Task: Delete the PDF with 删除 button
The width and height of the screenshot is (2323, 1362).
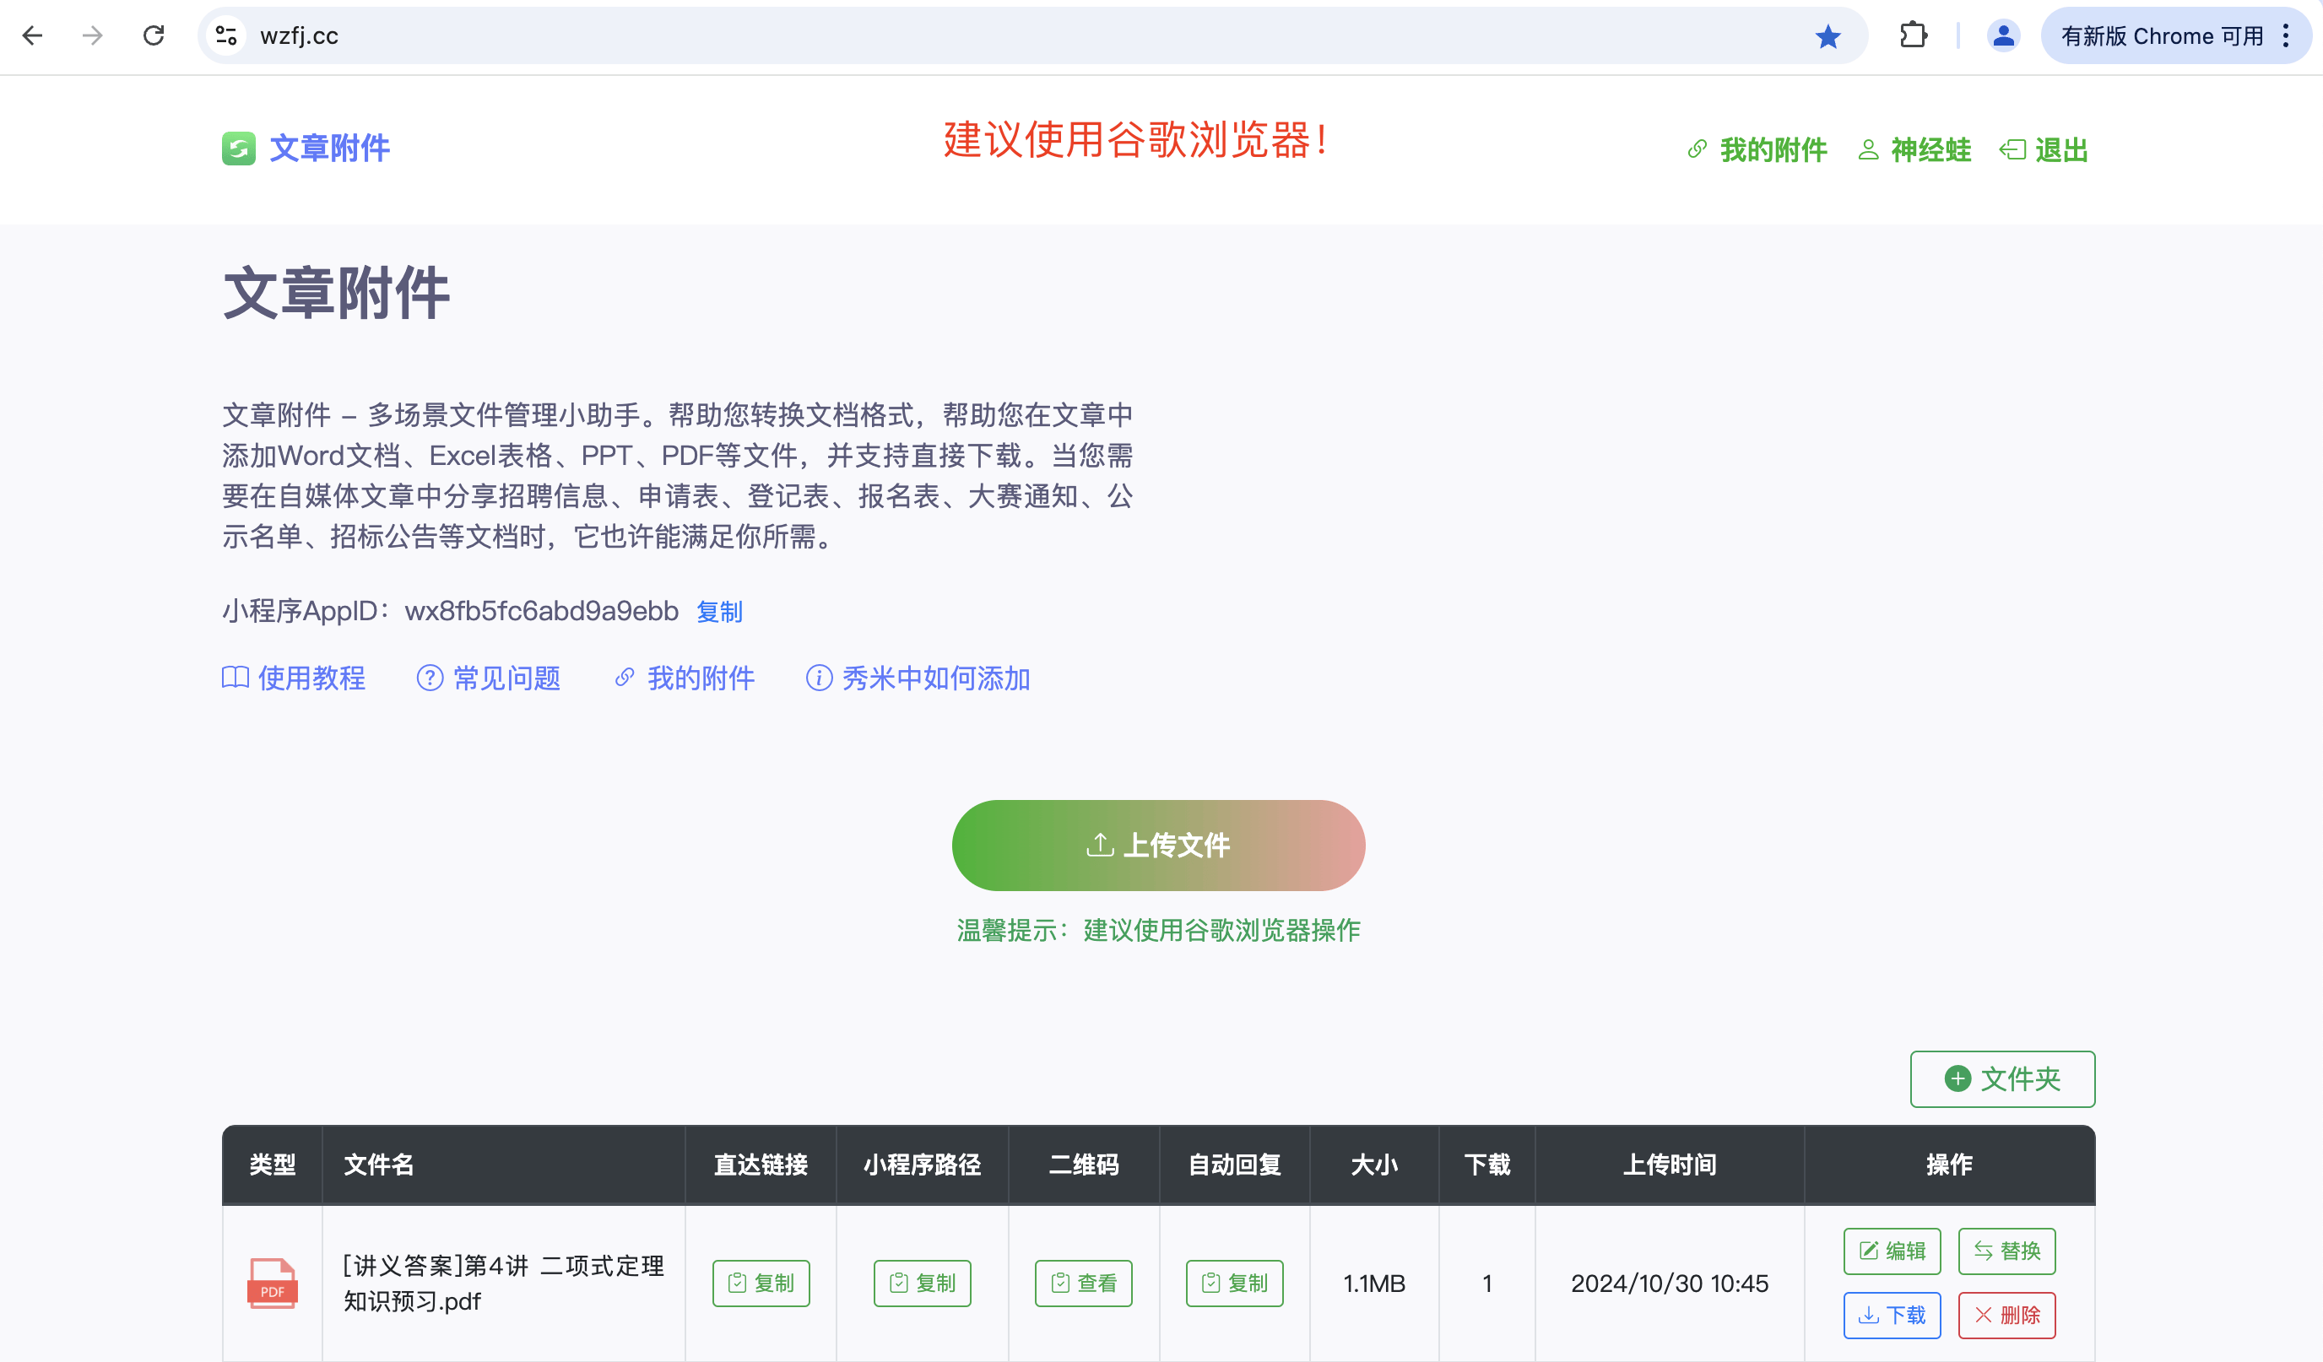Action: pos(2006,1315)
